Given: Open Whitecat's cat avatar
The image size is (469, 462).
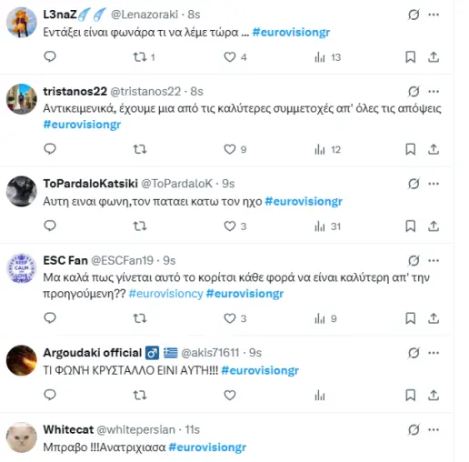Looking at the screenshot, I should point(22,437).
